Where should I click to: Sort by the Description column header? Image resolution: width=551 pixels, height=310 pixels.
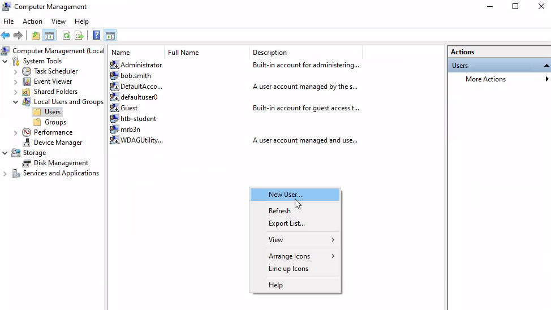(270, 53)
